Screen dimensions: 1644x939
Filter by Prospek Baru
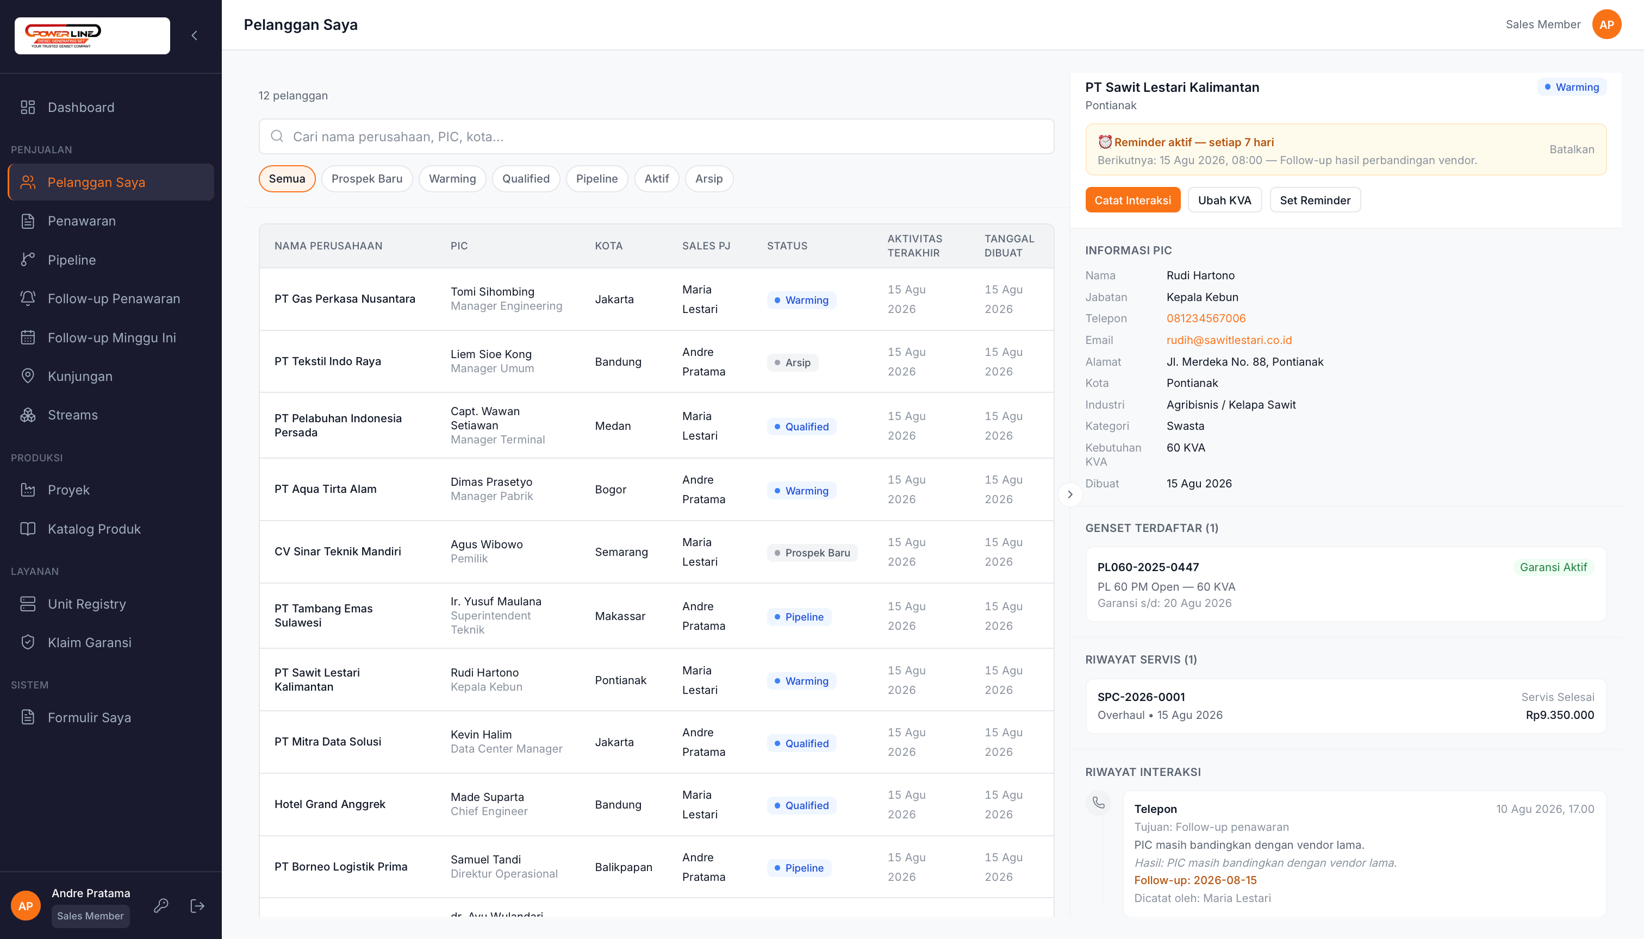[367, 179]
